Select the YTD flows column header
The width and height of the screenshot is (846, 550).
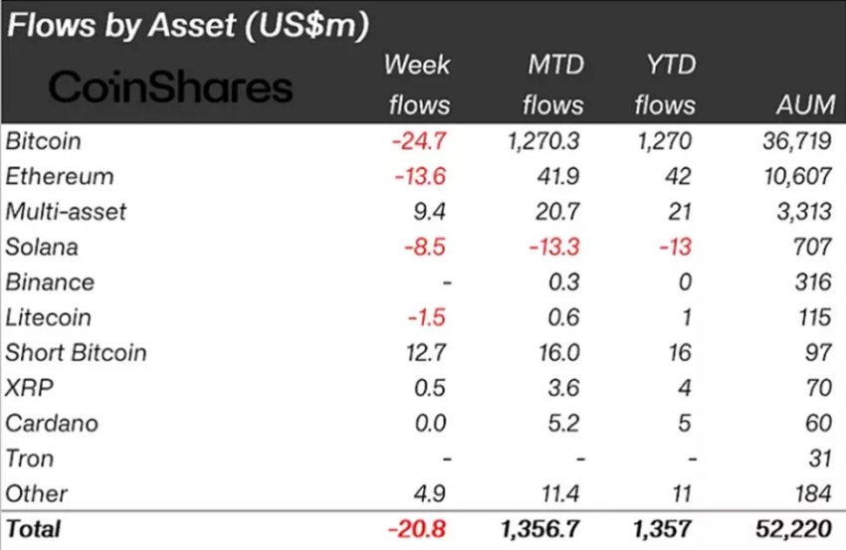coord(665,85)
